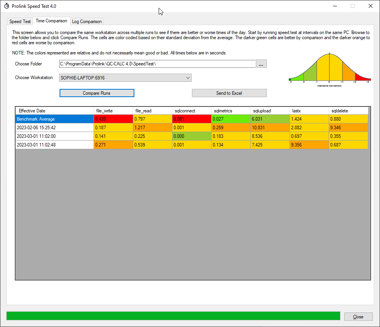Click the sqlconnect column header

192,111
